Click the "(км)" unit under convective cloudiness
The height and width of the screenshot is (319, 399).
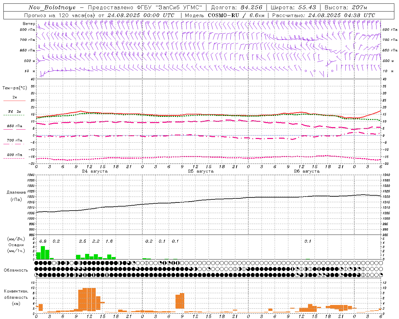16,303
